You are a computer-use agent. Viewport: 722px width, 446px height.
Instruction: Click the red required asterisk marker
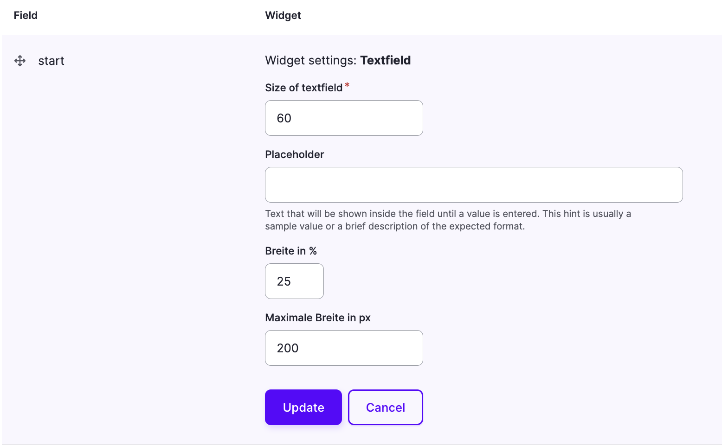pos(347,85)
